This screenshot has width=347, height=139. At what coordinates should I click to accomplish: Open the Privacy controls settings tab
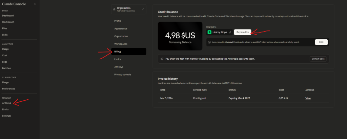[123, 75]
